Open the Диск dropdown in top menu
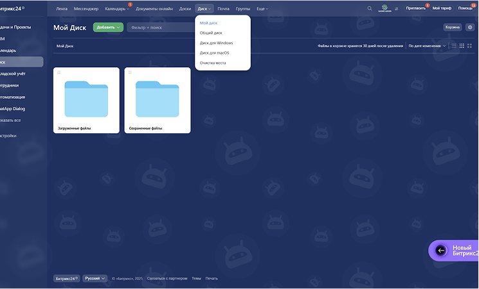Screen dimensions: 479x289 [204, 9]
